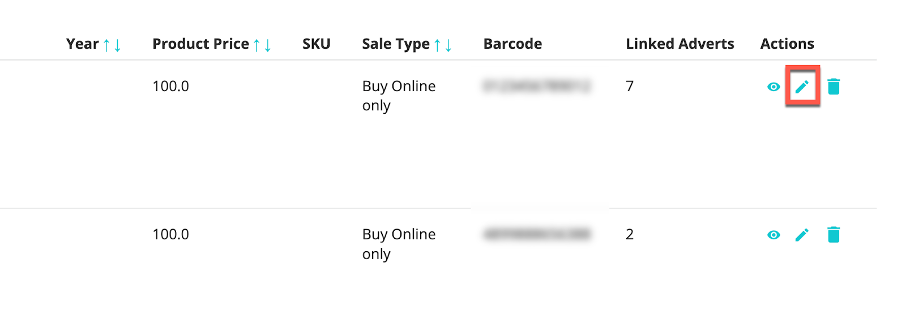Click the pencil edit icon in second row
Screen dimensions: 906x331
pos(802,235)
